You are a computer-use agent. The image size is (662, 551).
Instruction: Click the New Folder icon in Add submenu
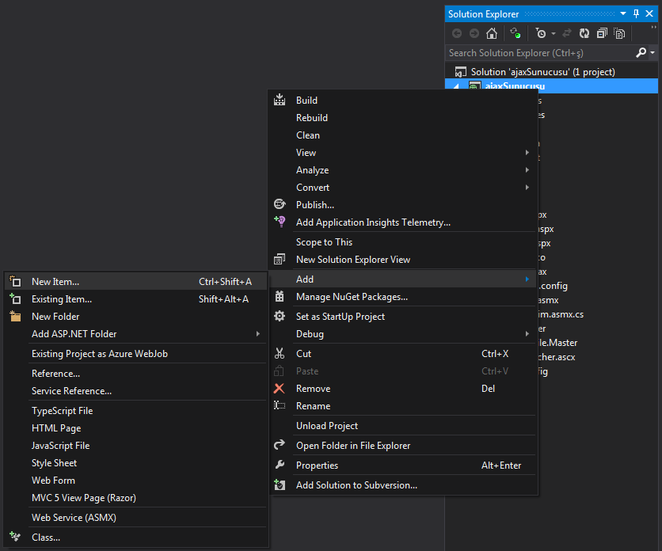point(15,316)
